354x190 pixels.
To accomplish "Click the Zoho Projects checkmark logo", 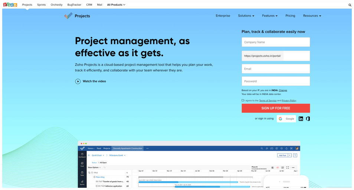I will (x=68, y=16).
